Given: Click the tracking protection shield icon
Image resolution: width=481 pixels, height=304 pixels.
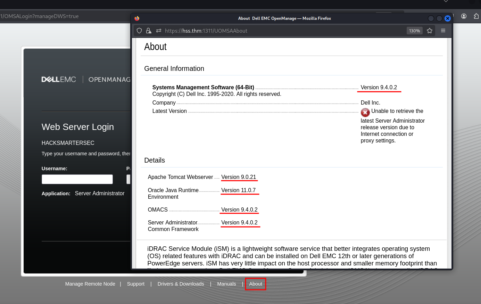Looking at the screenshot, I should point(139,31).
